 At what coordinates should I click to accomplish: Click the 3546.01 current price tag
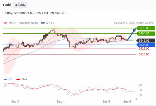(x=146, y=41)
